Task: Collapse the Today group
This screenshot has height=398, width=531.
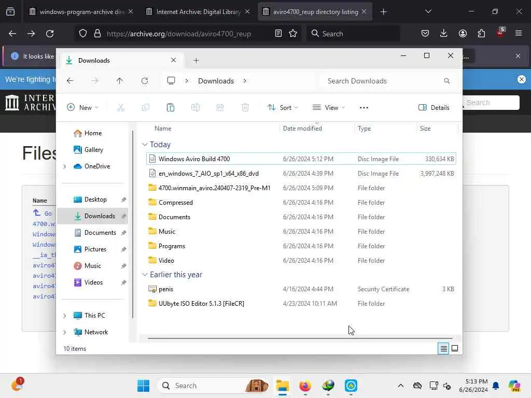Action: click(x=145, y=145)
